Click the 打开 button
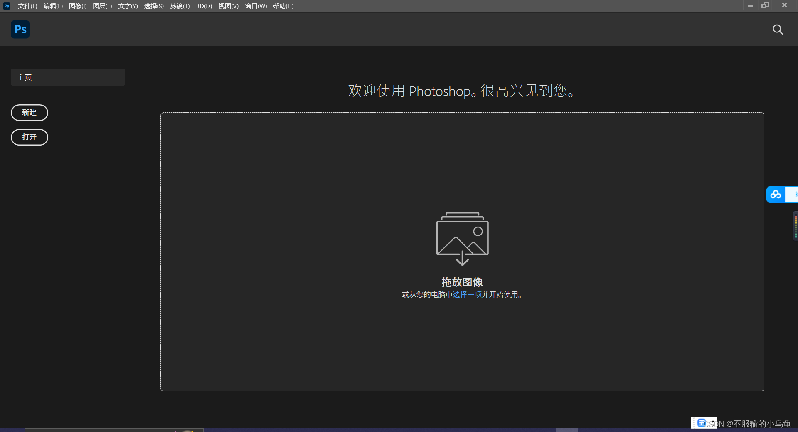The width and height of the screenshot is (798, 432). click(30, 137)
